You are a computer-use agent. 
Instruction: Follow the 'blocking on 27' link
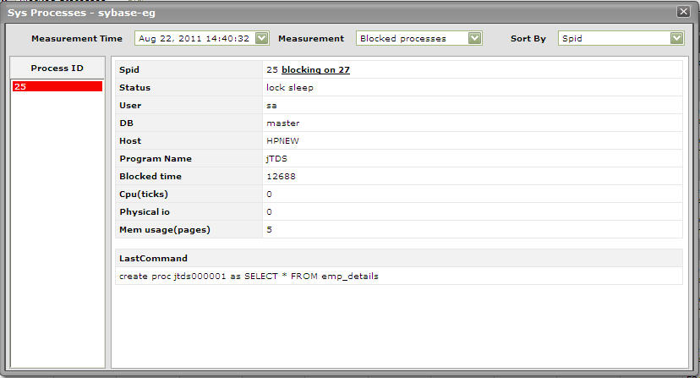coord(315,69)
